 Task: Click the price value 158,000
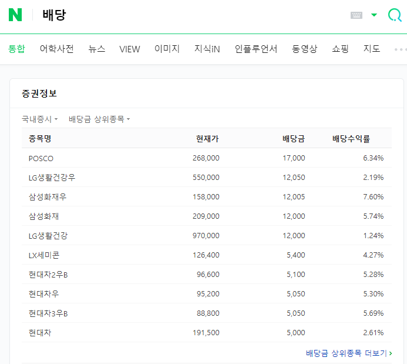(206, 197)
